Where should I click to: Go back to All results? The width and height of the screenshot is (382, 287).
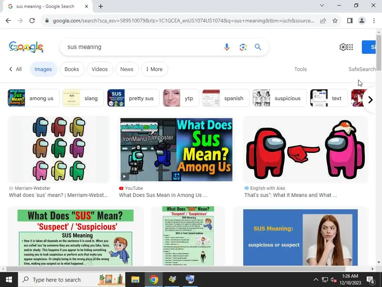coord(16,69)
